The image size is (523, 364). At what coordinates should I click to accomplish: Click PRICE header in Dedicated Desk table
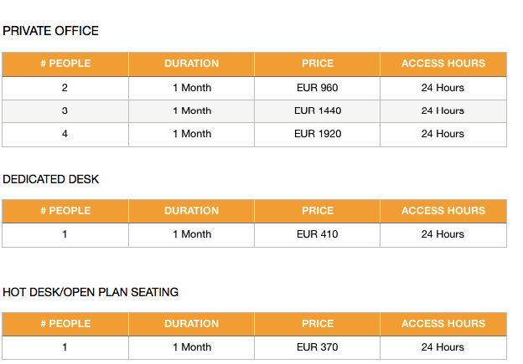point(317,211)
